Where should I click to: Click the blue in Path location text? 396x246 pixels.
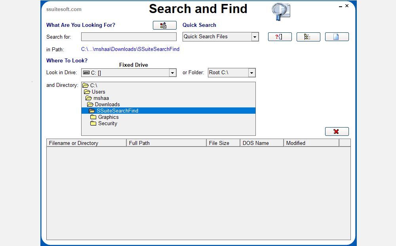point(130,49)
